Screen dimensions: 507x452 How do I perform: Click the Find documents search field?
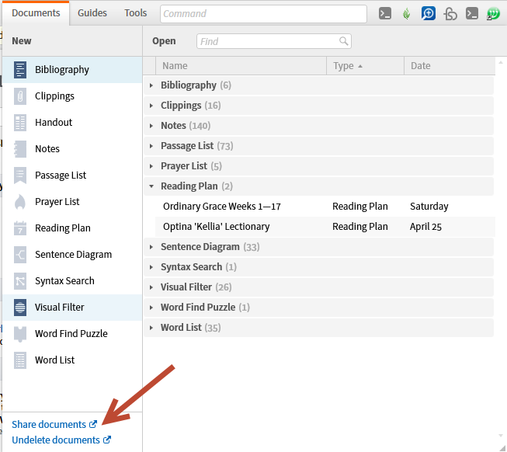tap(274, 41)
